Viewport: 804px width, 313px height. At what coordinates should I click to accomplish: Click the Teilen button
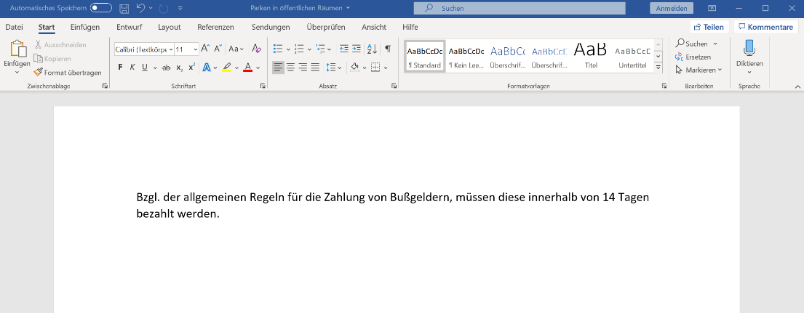pyautogui.click(x=708, y=27)
